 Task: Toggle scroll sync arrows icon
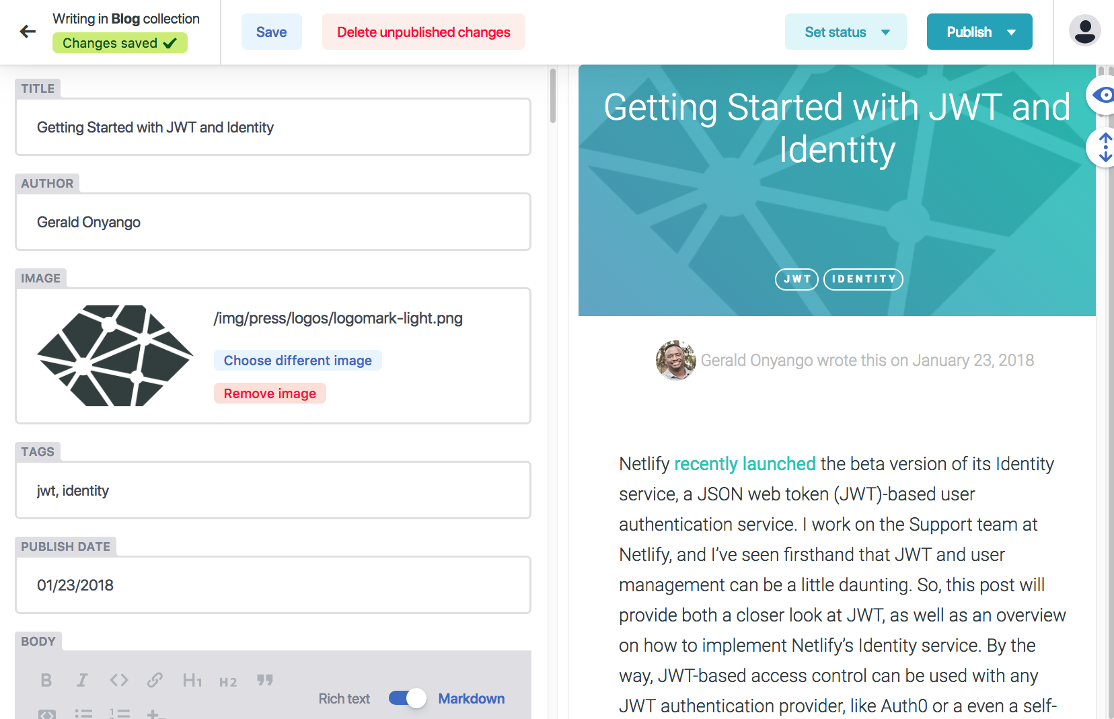[1103, 147]
